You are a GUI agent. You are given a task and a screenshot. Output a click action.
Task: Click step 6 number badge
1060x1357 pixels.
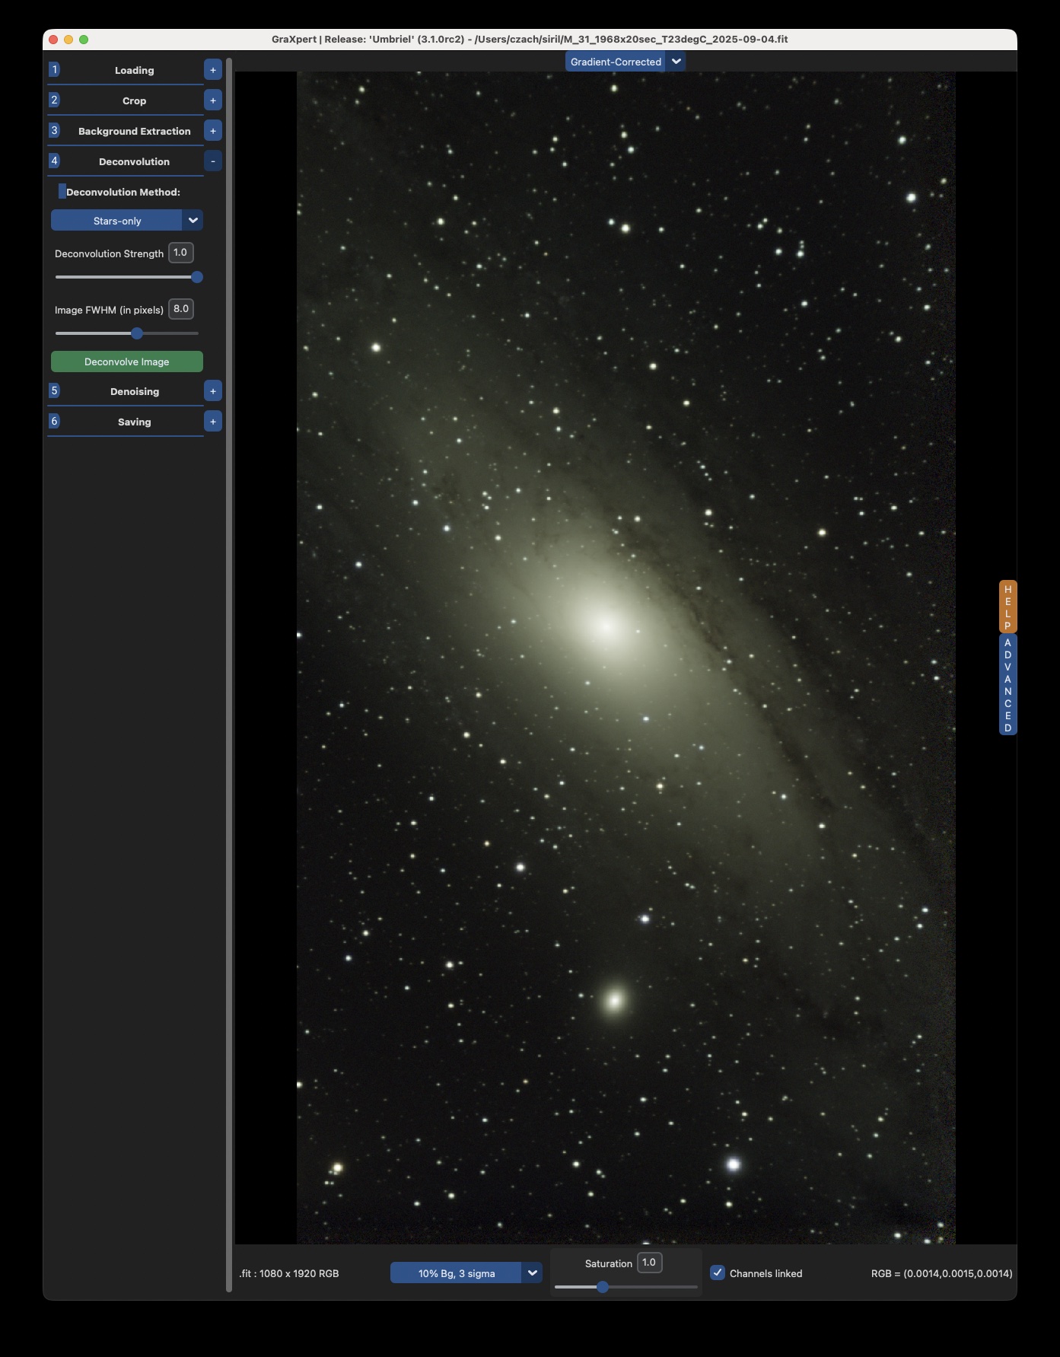coord(54,421)
